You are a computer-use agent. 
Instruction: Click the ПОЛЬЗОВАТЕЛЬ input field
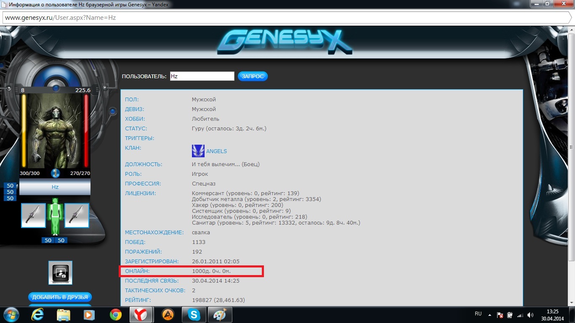[202, 76]
